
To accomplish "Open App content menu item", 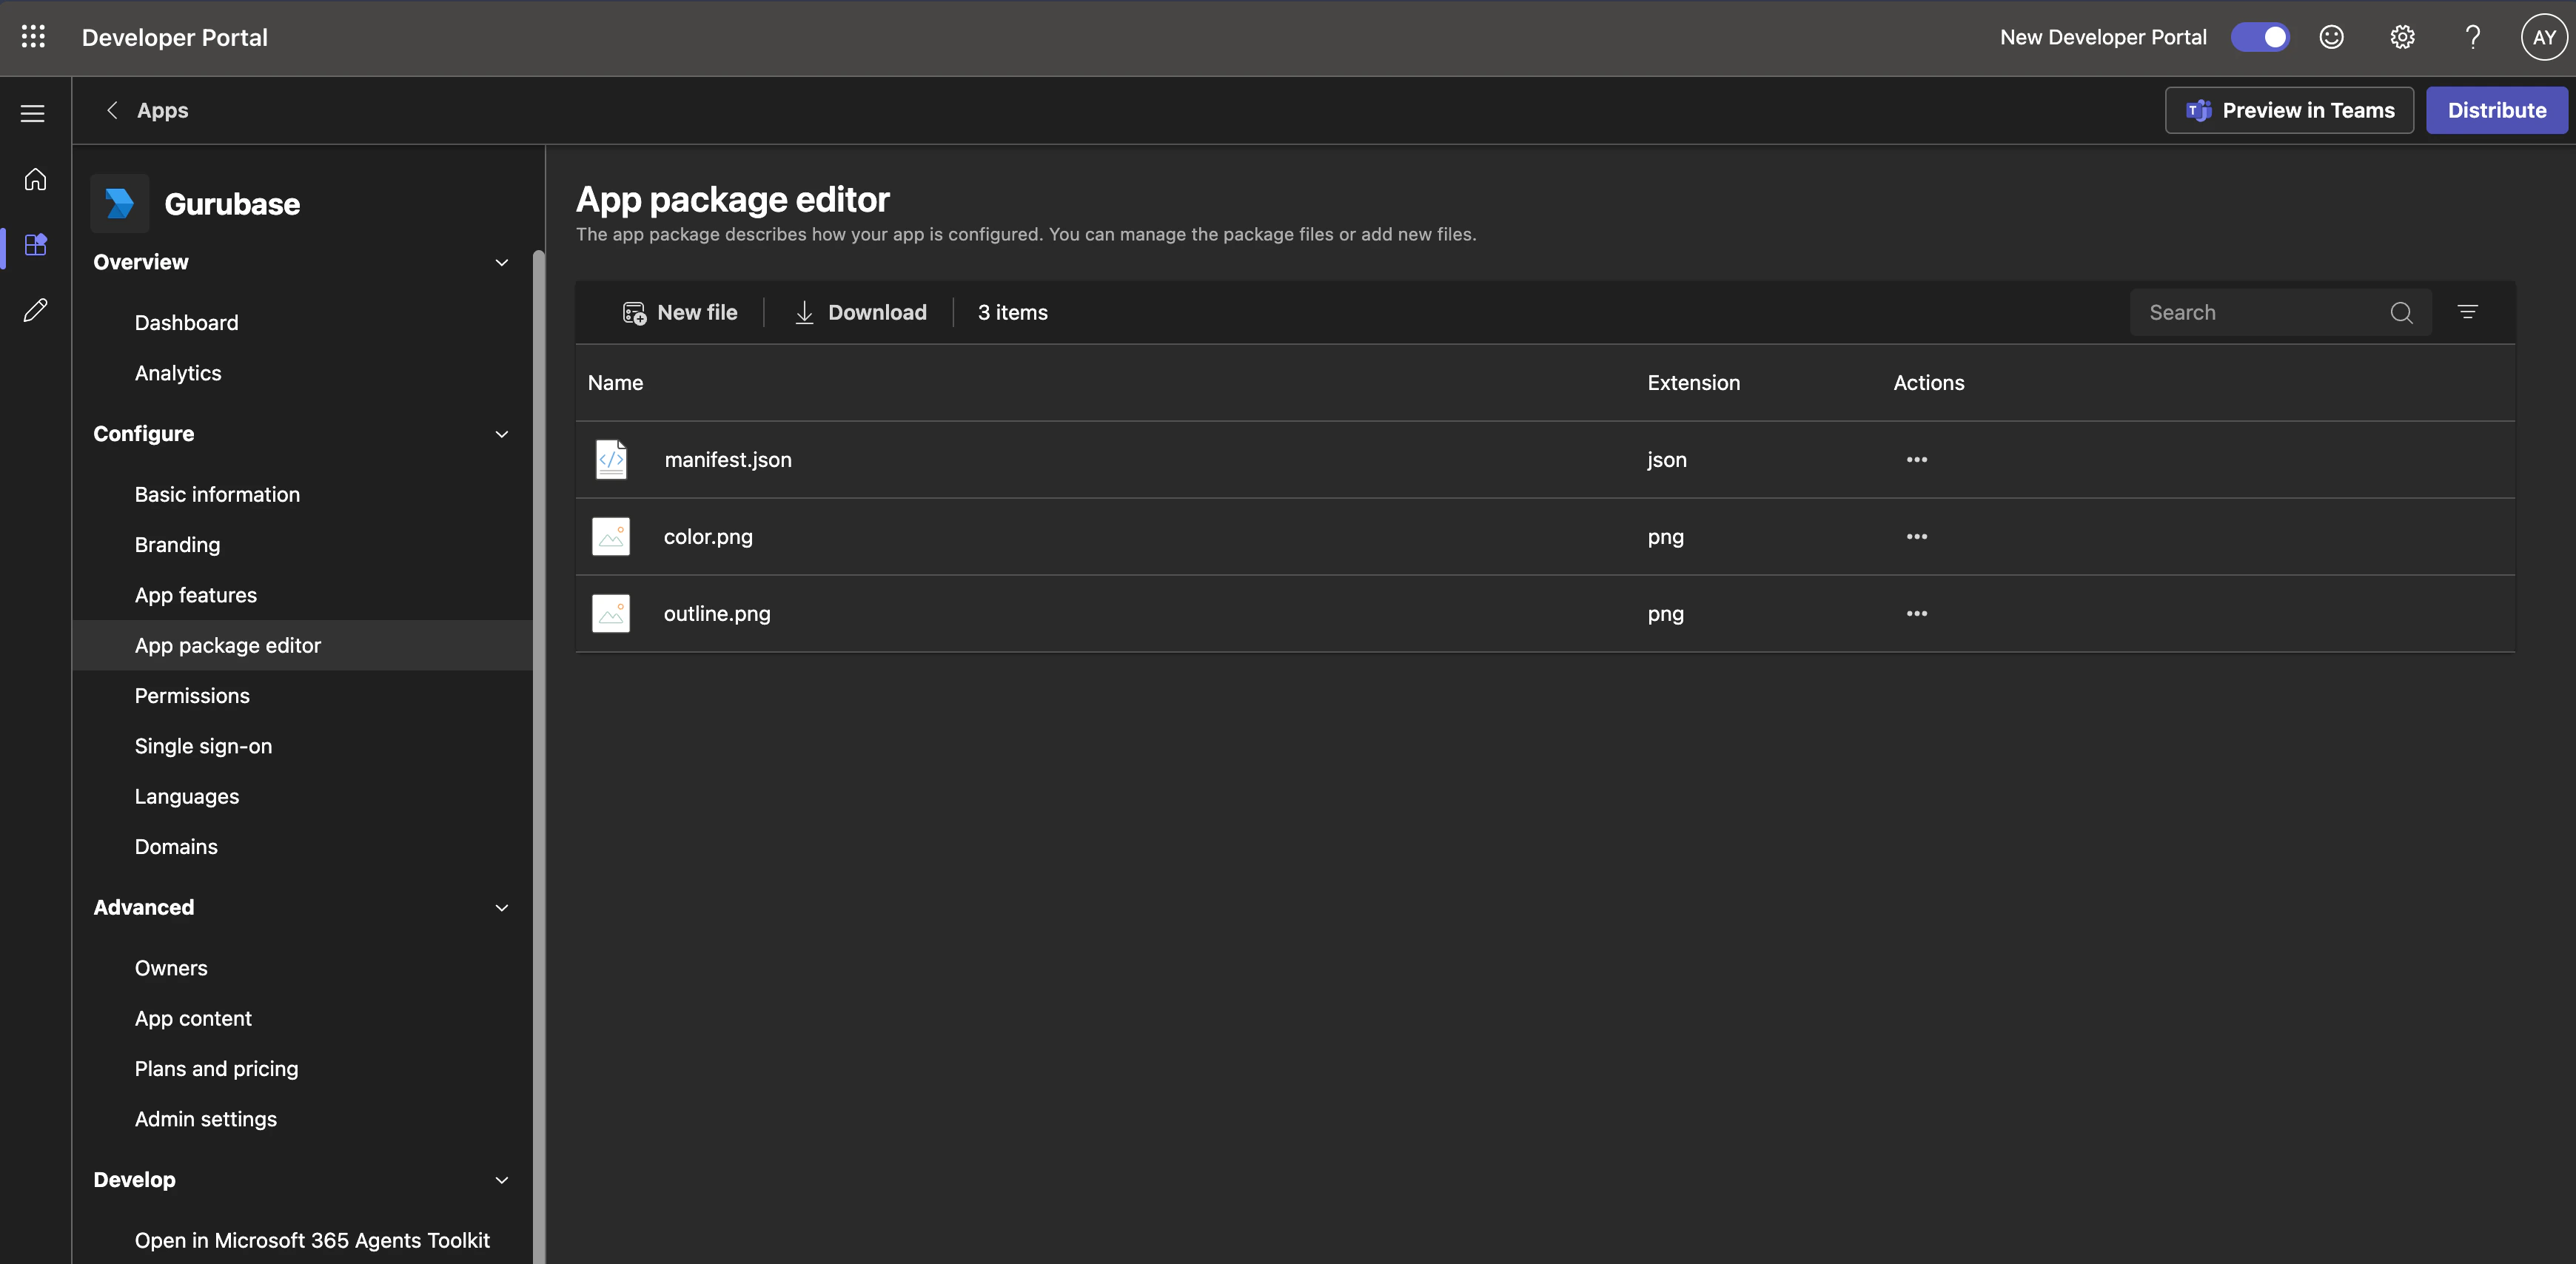I will tap(302, 1019).
